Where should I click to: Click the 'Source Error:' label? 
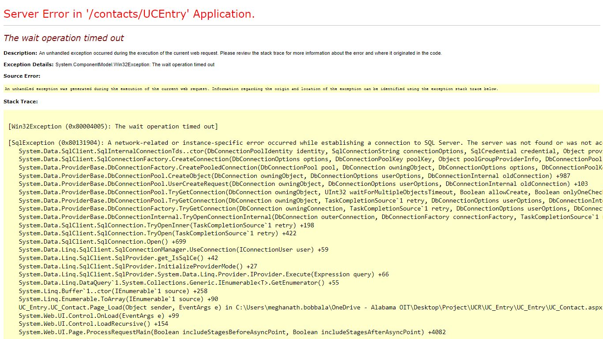click(22, 76)
